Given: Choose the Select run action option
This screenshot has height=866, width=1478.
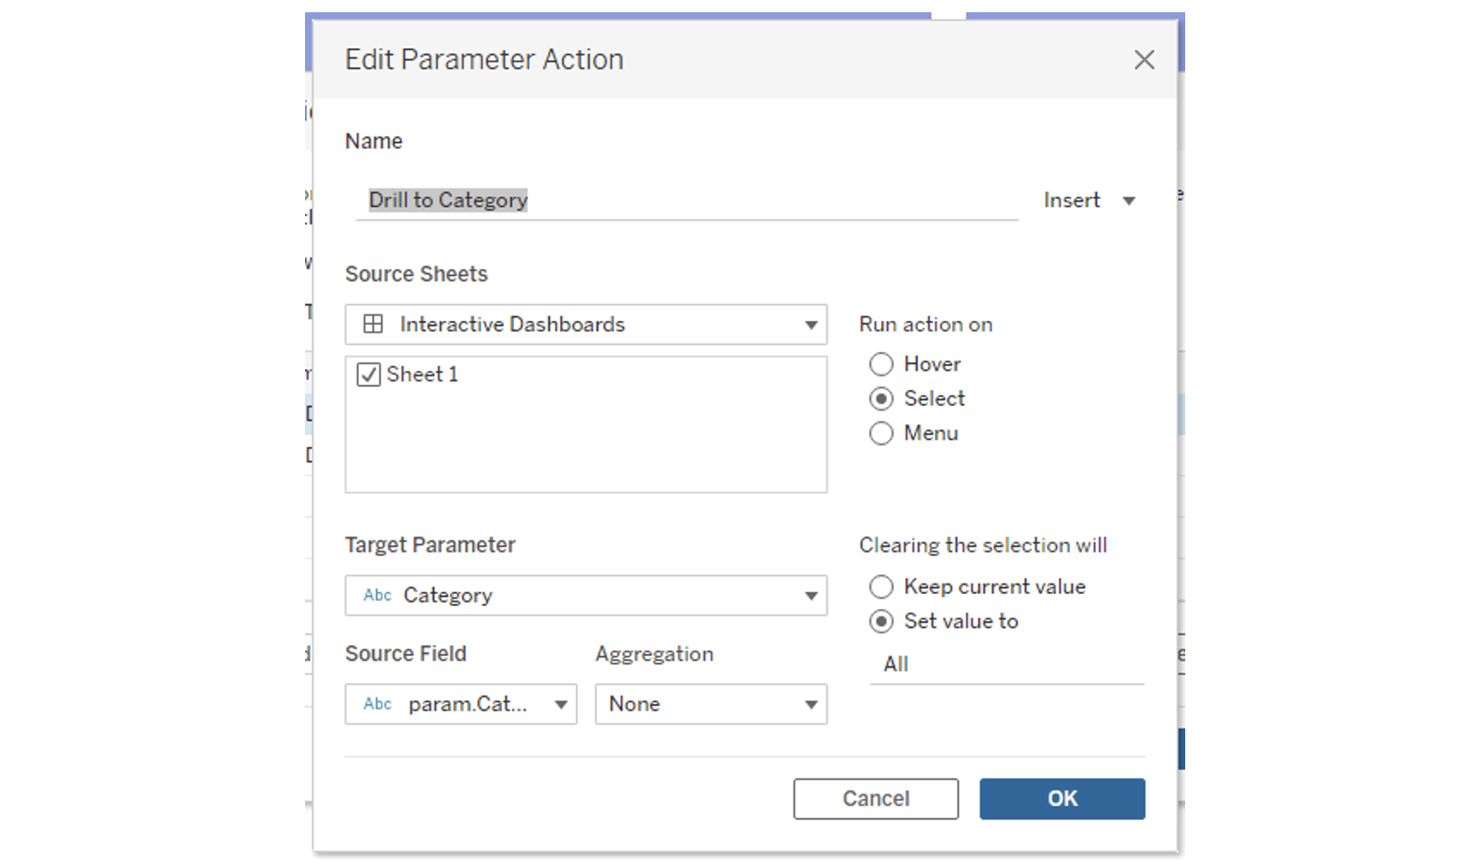Looking at the screenshot, I should point(881,399).
